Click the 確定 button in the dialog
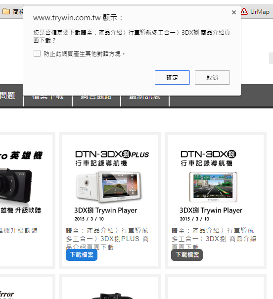The image size is (273, 299). pyautogui.click(x=172, y=77)
